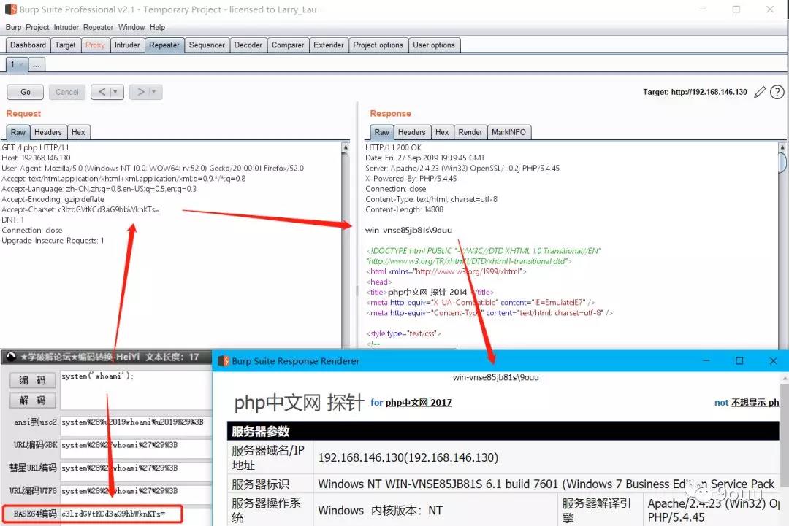Viewport: 789px width, 526px height.
Task: Edit the target with the pencil icon
Action: (x=760, y=92)
